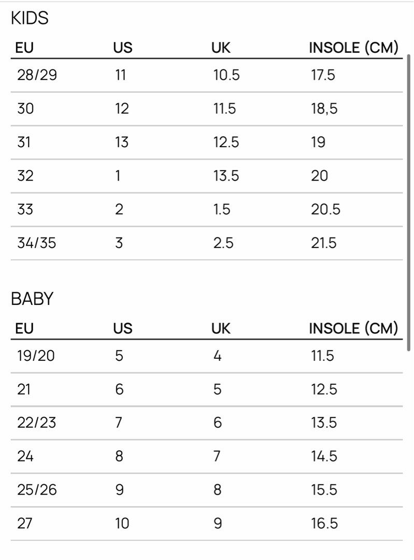Select the 20.5 insole value
The height and width of the screenshot is (560, 414).
325,209
